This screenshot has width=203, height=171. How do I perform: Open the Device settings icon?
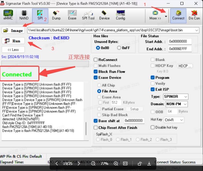104,15
